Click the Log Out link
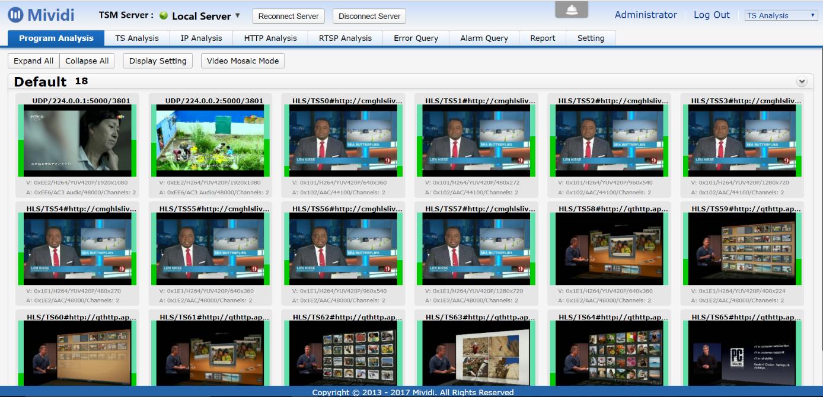The image size is (823, 397). click(x=712, y=15)
